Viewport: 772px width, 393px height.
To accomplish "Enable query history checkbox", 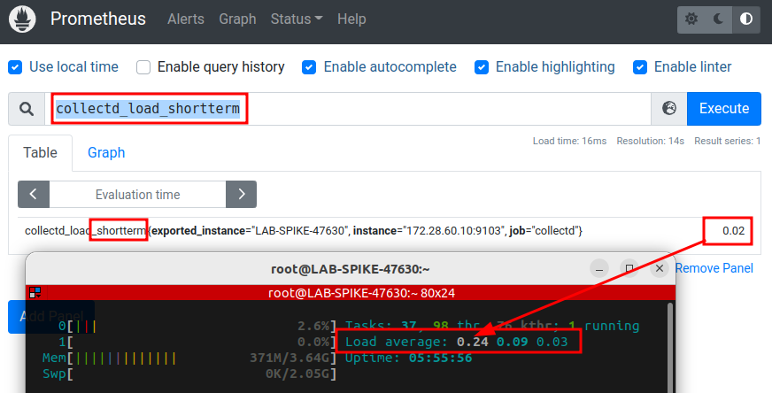I will (x=143, y=67).
